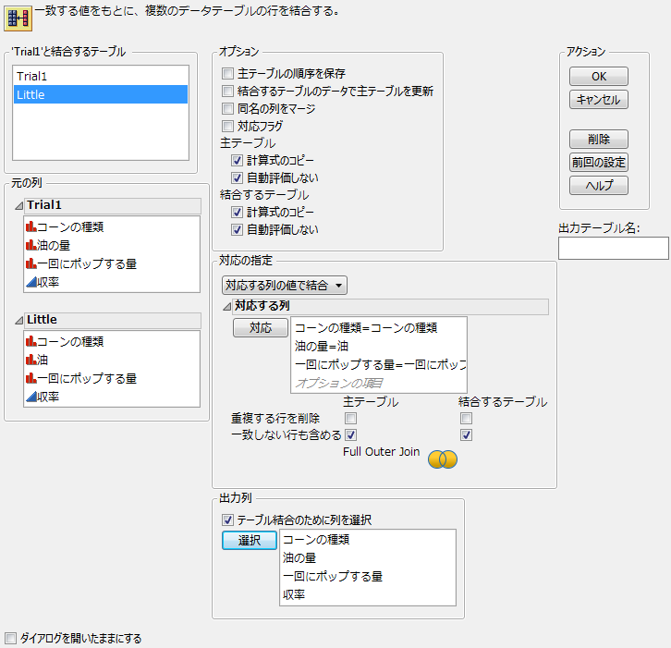Click nominal icon beside 油の量 in Trial1
The width and height of the screenshot is (671, 648).
pyautogui.click(x=30, y=245)
